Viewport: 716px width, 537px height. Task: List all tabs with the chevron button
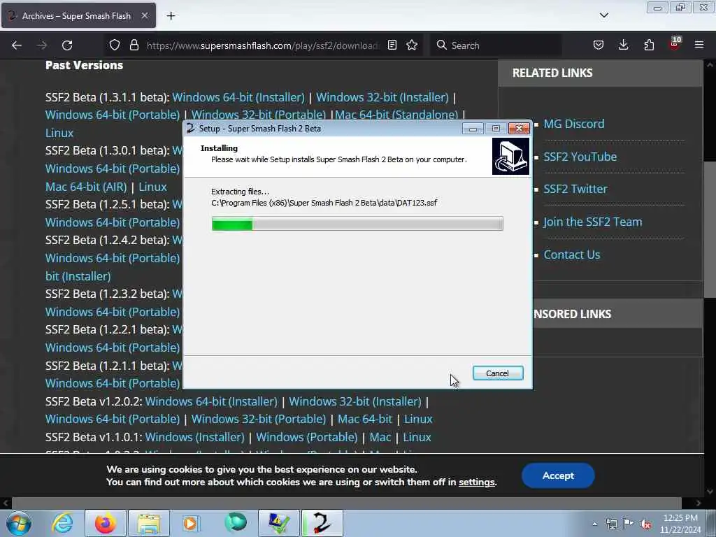point(604,15)
